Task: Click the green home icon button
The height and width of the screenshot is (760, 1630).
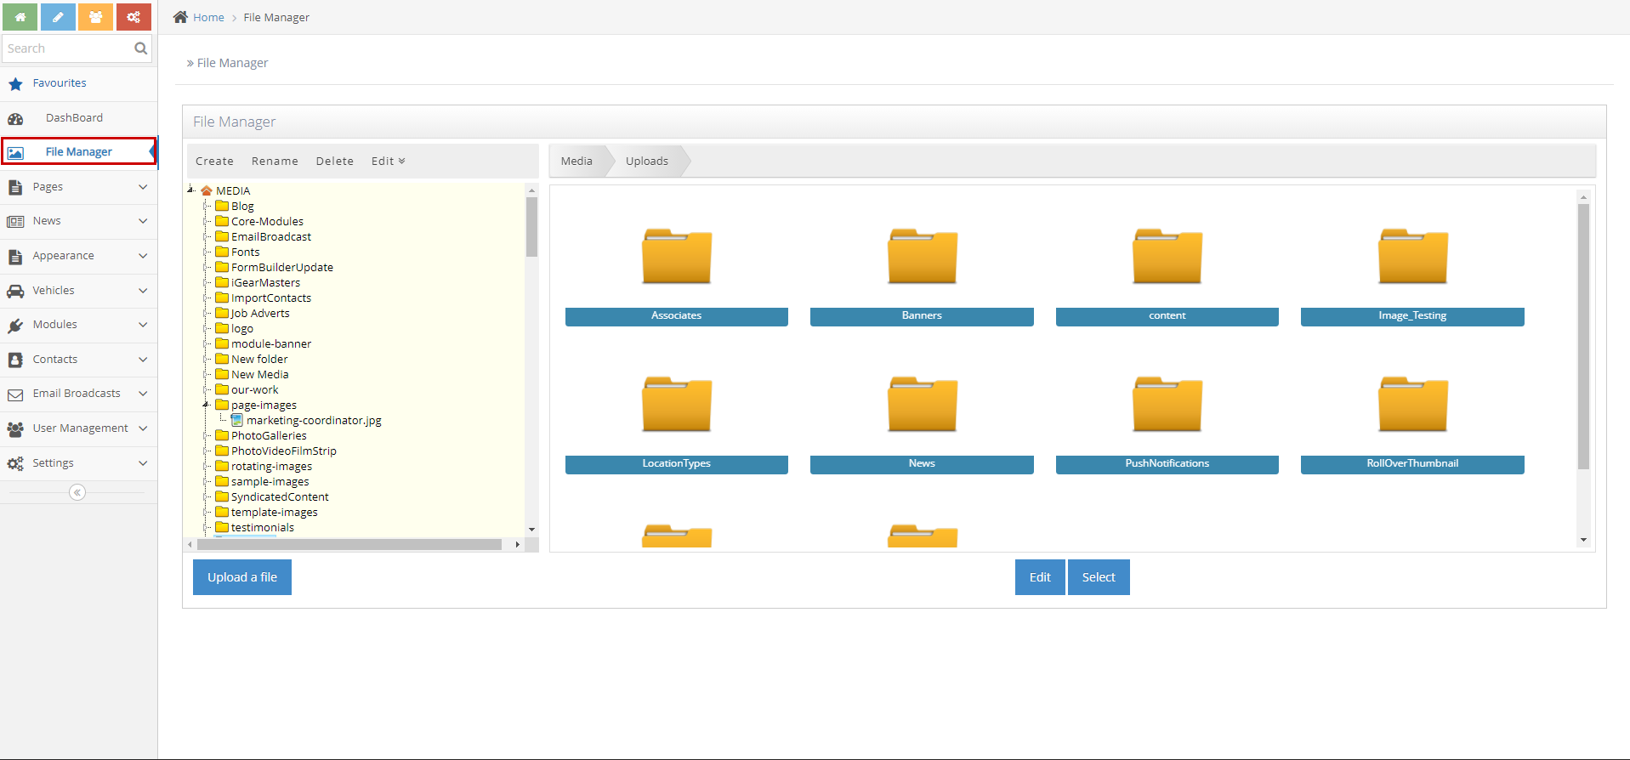Action: tap(20, 17)
